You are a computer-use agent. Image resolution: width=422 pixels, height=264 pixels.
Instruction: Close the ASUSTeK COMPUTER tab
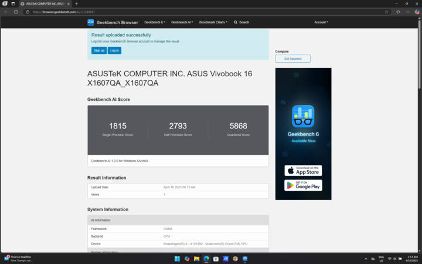[x=69, y=4]
